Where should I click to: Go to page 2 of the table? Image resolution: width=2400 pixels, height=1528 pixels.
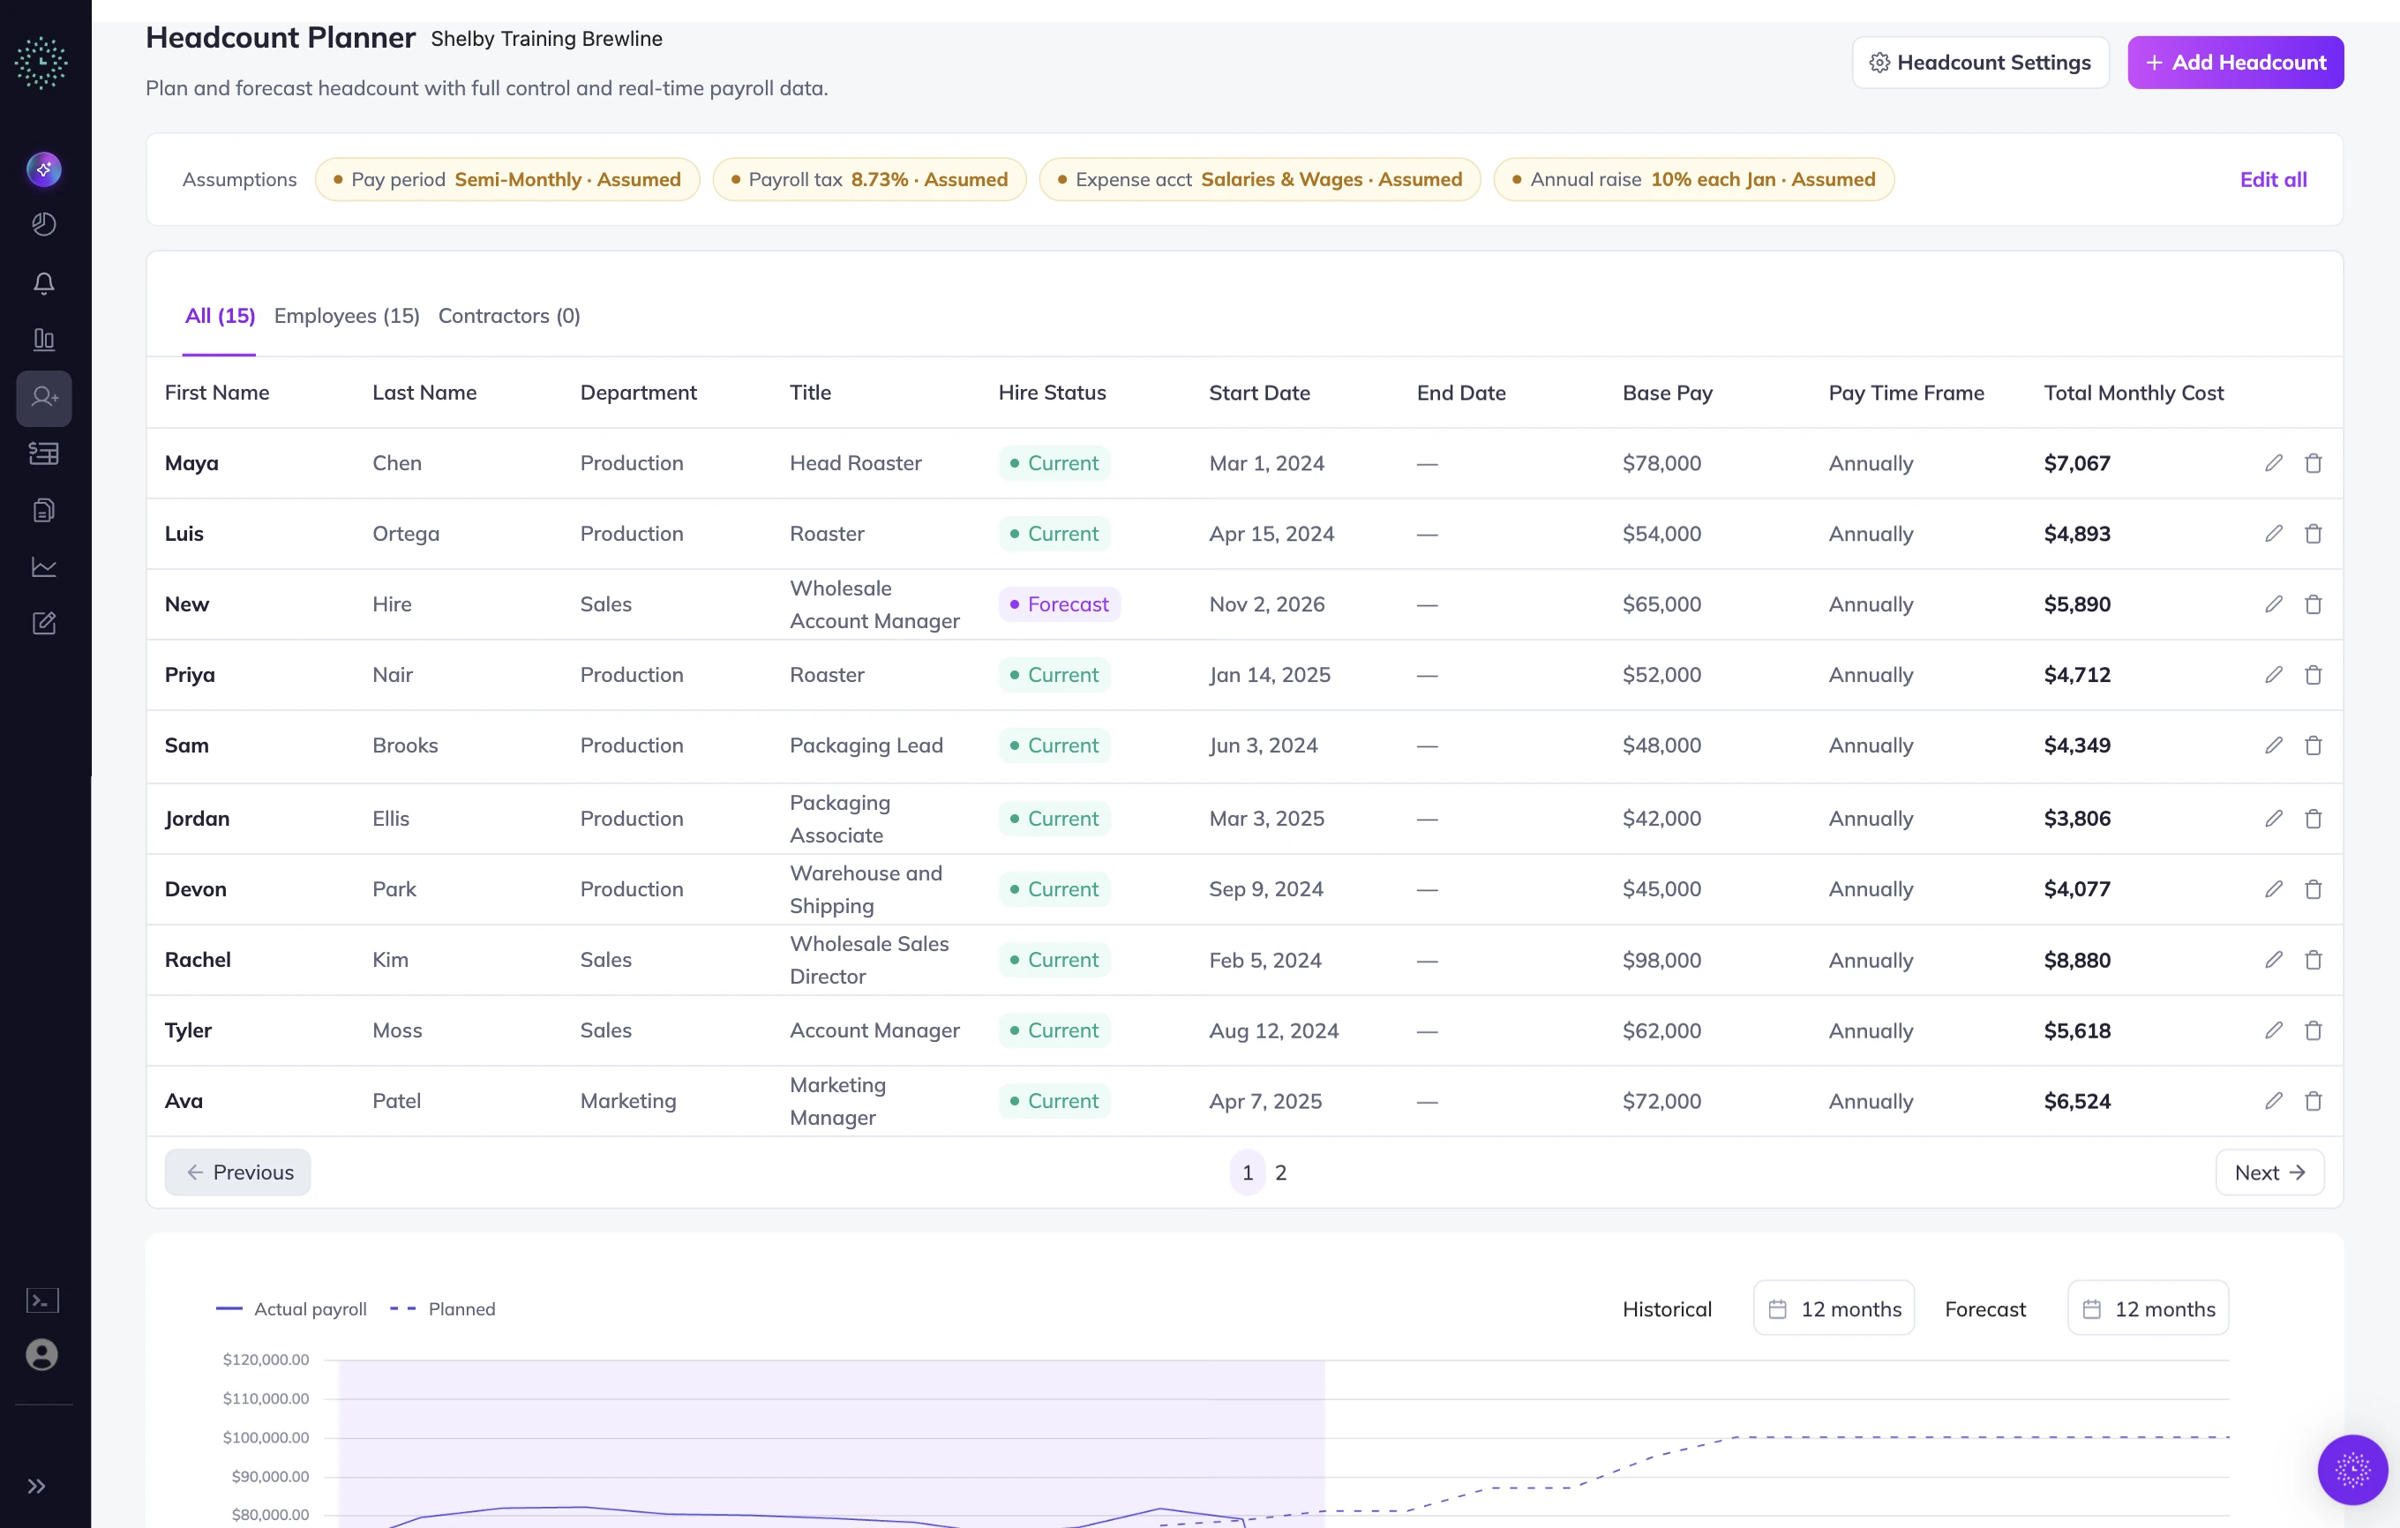click(x=1280, y=1173)
